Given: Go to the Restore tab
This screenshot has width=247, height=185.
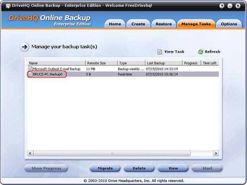Looking at the screenshot, I should (164, 24).
